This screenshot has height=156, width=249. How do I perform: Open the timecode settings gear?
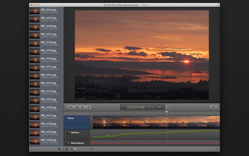(x=168, y=107)
